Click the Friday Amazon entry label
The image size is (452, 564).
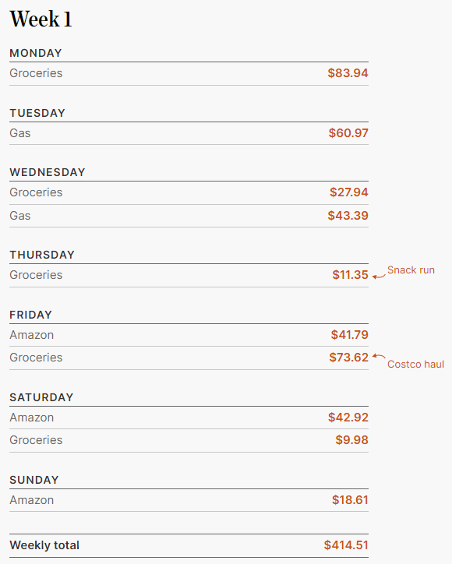pyautogui.click(x=32, y=335)
